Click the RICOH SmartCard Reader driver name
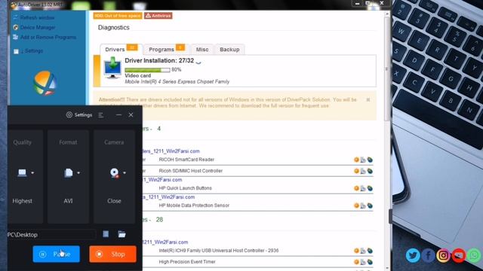This screenshot has height=271, width=483. [186, 160]
